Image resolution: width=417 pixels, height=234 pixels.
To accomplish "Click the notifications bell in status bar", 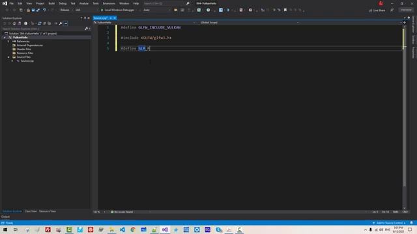I will 411,223.
